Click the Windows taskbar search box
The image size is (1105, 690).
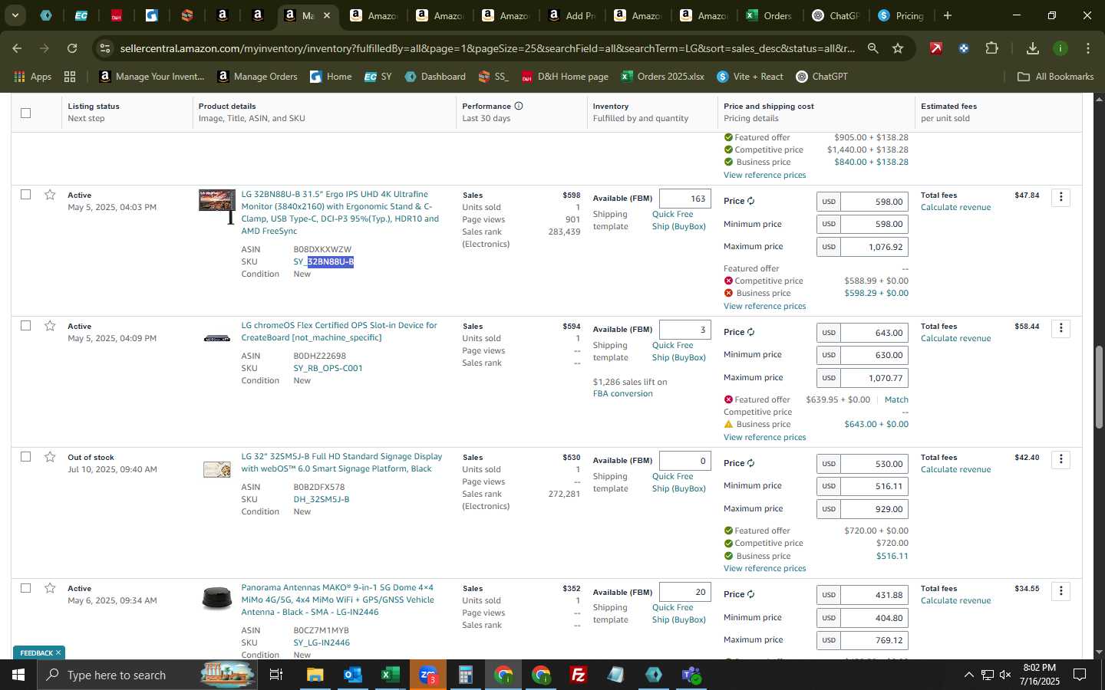(x=148, y=675)
